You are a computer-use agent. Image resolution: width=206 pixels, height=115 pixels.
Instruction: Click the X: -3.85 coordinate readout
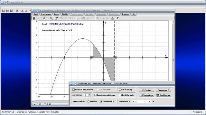click(x=38, y=104)
